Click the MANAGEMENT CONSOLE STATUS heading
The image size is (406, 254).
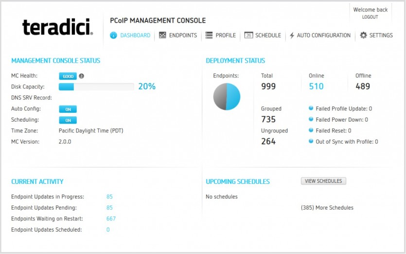click(55, 61)
